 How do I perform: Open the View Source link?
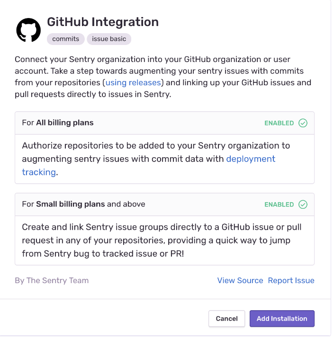pyautogui.click(x=240, y=280)
